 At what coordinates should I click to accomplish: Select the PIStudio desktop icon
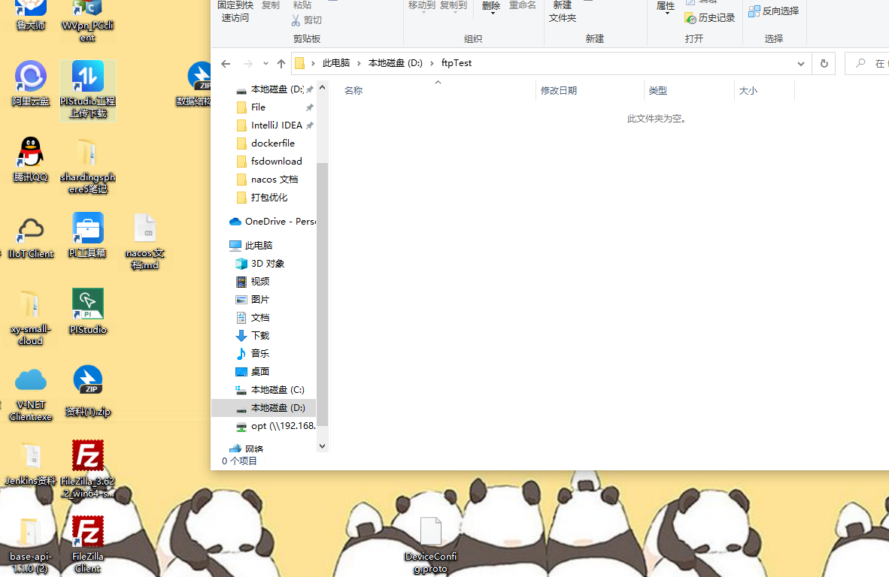click(x=88, y=305)
